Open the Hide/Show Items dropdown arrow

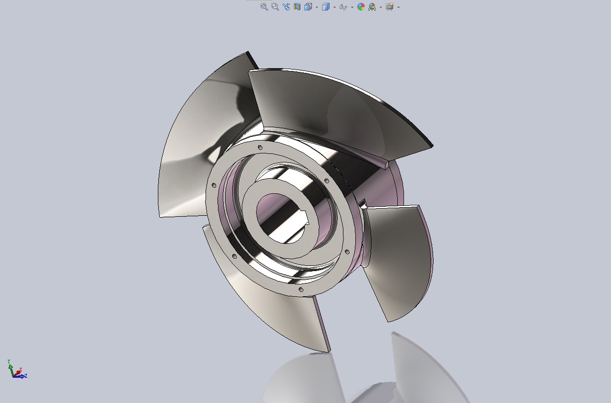(x=352, y=7)
